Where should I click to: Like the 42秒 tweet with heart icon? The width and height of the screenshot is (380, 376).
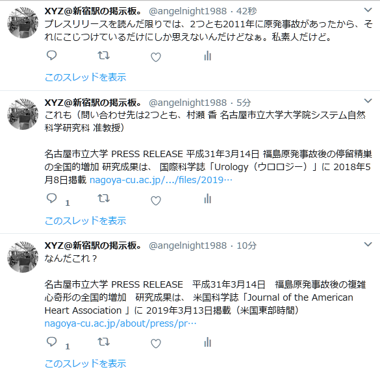tap(156, 57)
